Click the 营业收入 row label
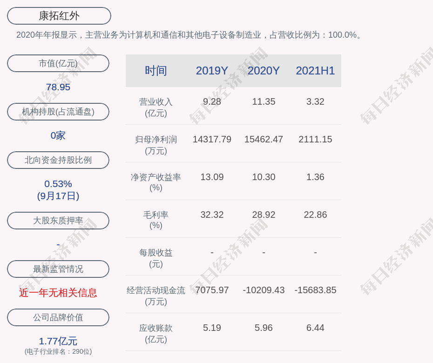Viewport: 433px width, 363px height. (156, 108)
